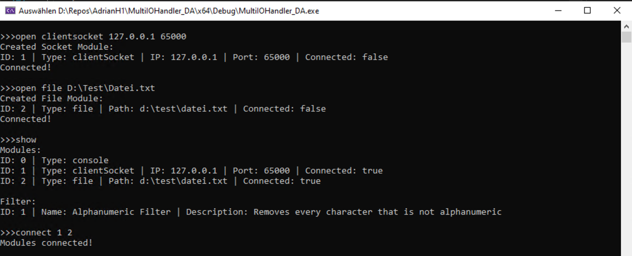This screenshot has height=256, width=632.
Task: Click the "Created Socket Module:" output line
Action: 56,47
